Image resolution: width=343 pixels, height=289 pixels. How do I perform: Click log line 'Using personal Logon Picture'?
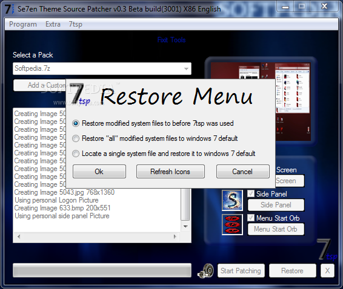(56, 200)
